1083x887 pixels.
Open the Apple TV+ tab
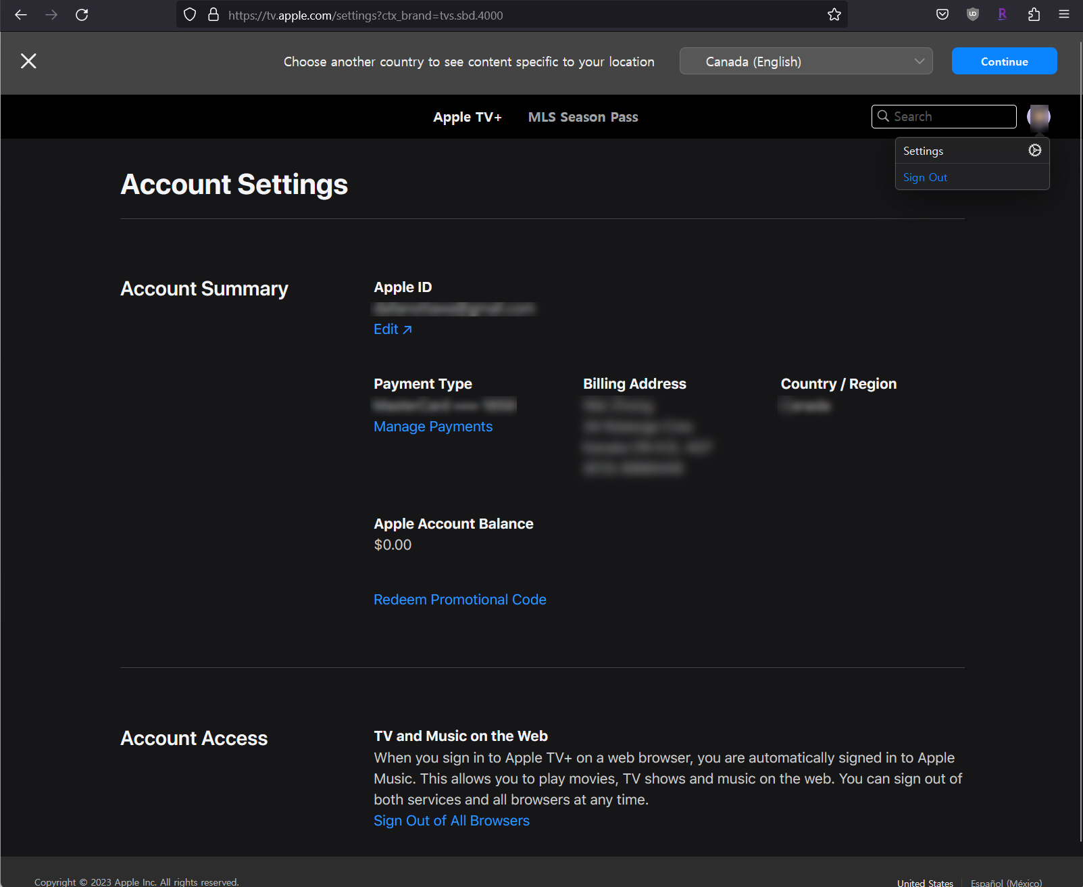467,117
